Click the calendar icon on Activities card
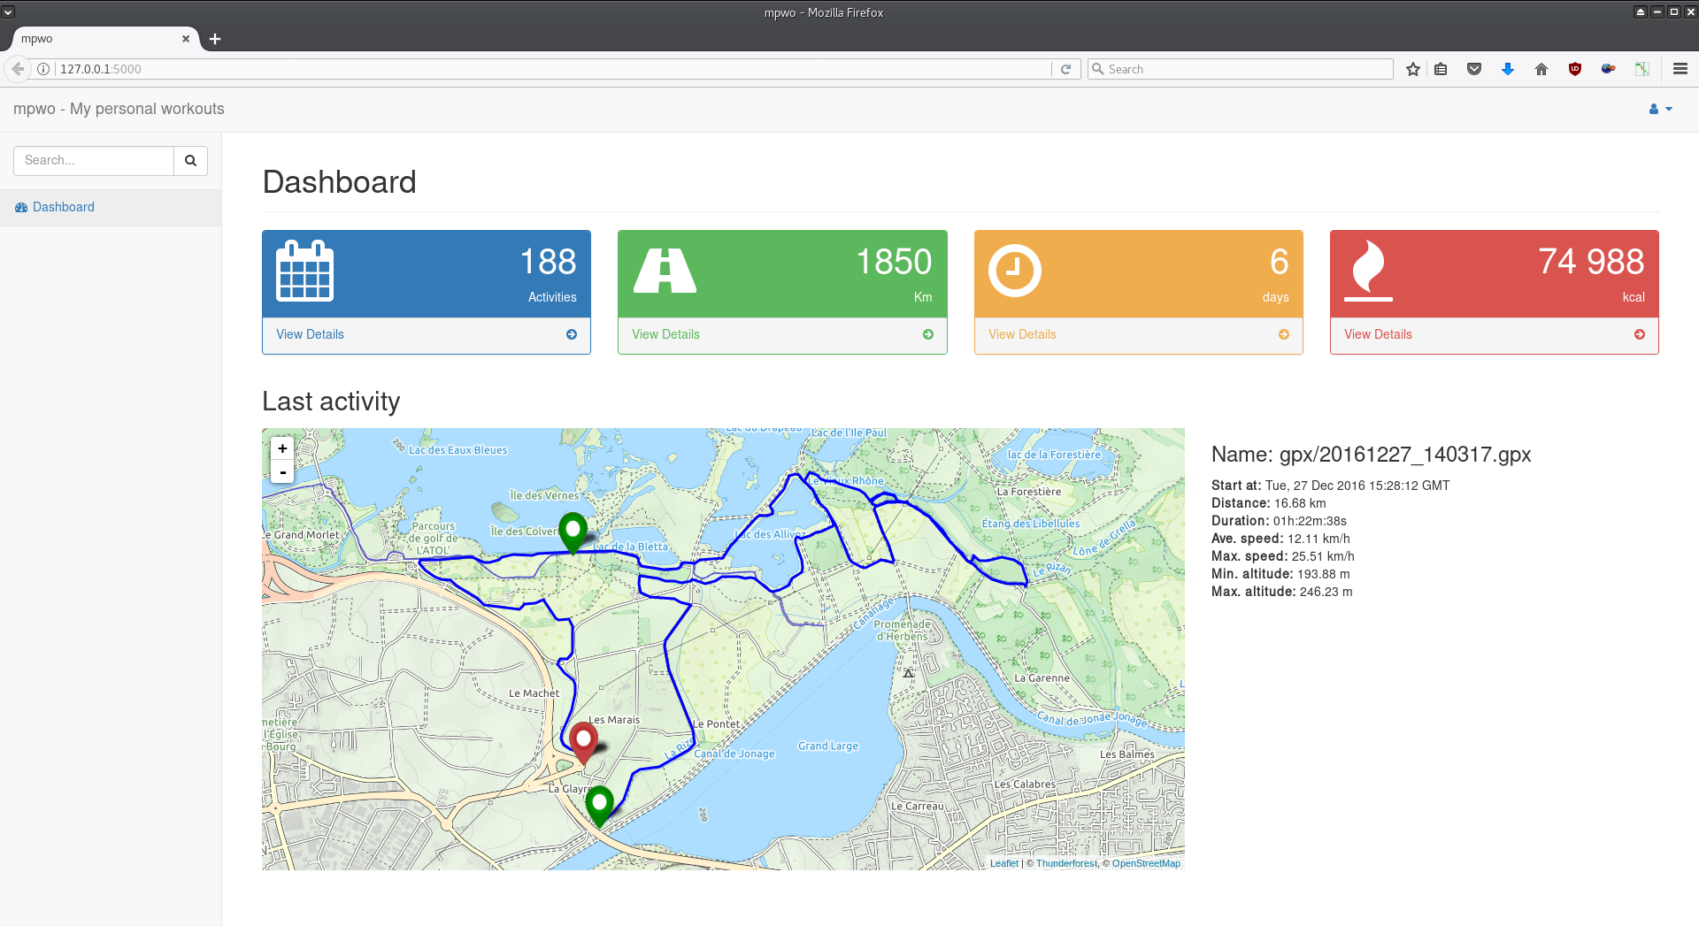Screen dimensions: 1699x926 pyautogui.click(x=304, y=271)
